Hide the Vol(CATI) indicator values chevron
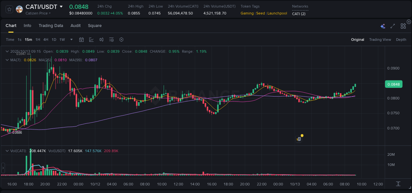Screen dimensions: 412x193 coord(7,150)
